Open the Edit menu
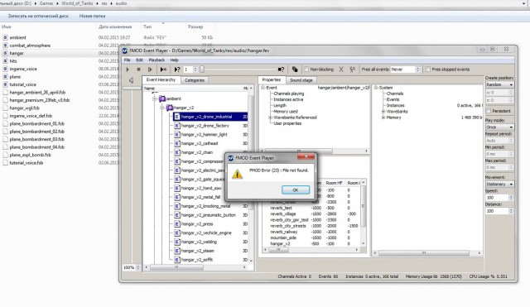 139,60
